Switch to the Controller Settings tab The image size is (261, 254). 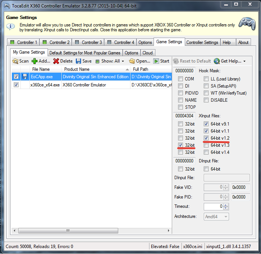tap(202, 42)
